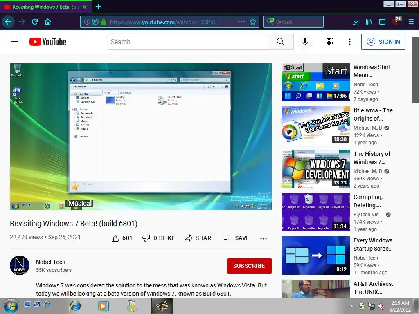
Task: Open the browser home icon
Action: click(x=48, y=22)
